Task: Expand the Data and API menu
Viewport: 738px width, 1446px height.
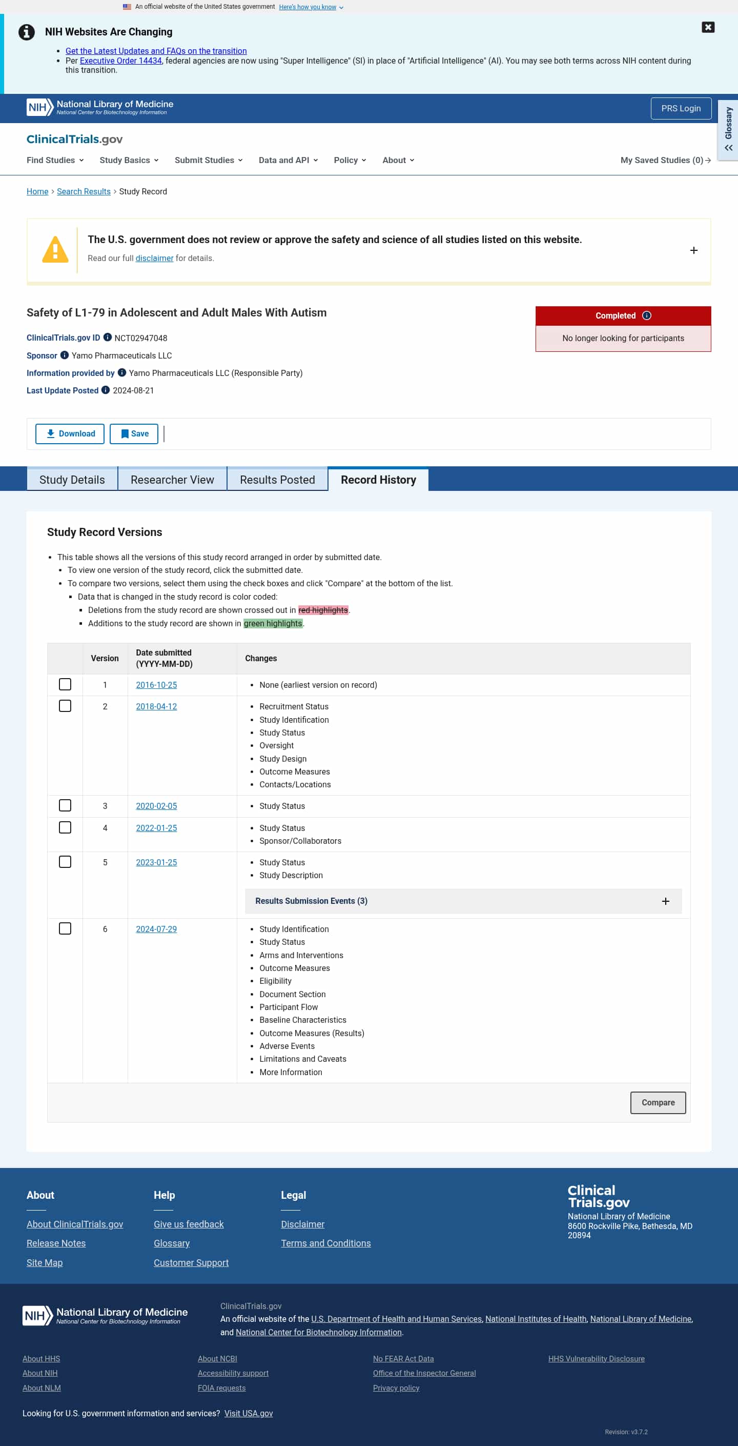Action: pyautogui.click(x=288, y=160)
